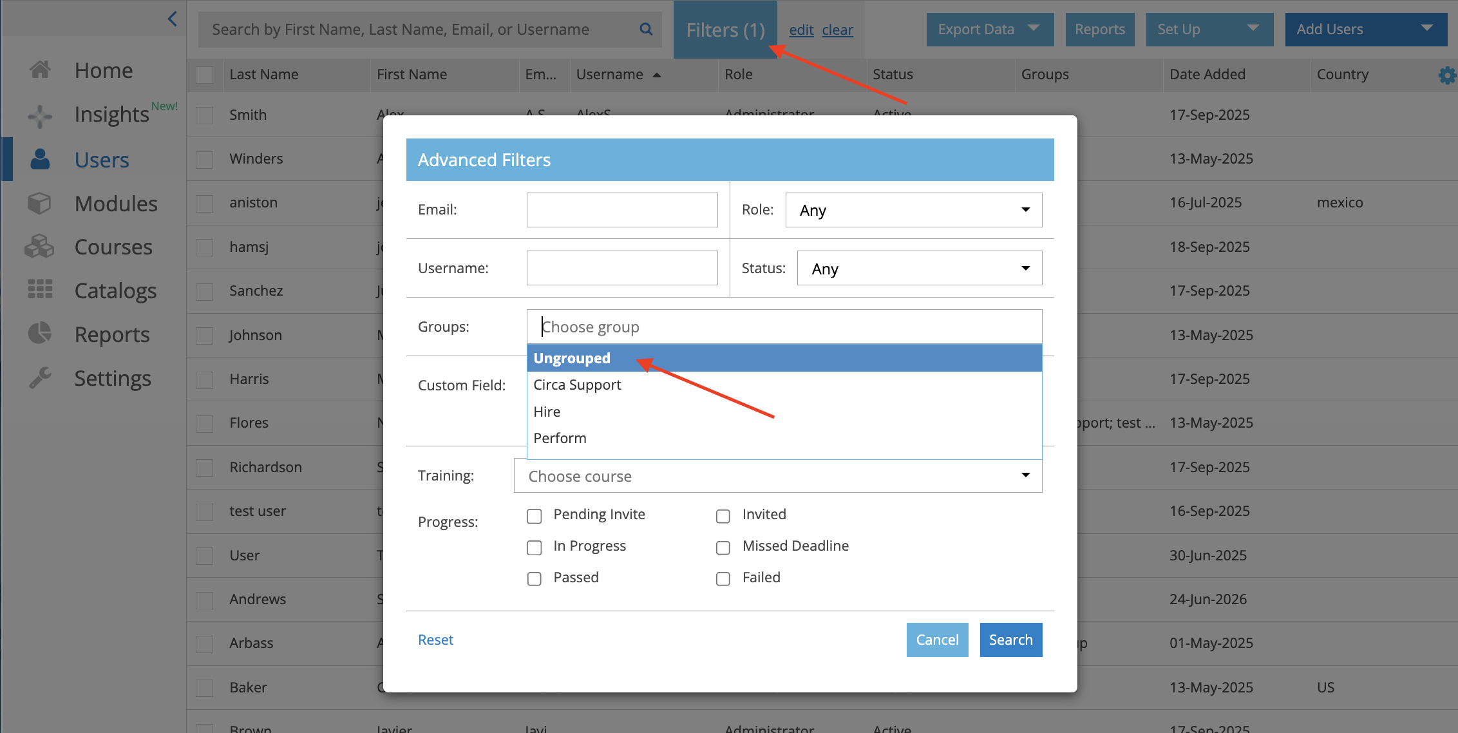Click the 24-Jun-2026 date cell
This screenshot has width=1458, height=733.
pos(1208,599)
